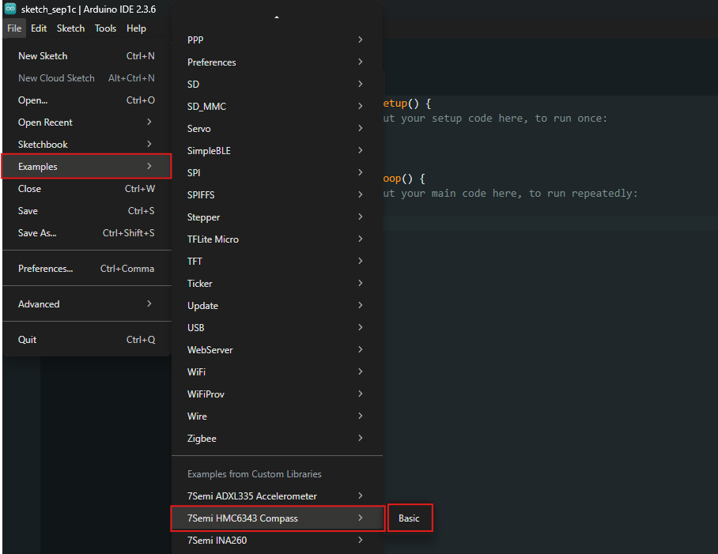Expand 7Semi INA260 examples

(277, 541)
